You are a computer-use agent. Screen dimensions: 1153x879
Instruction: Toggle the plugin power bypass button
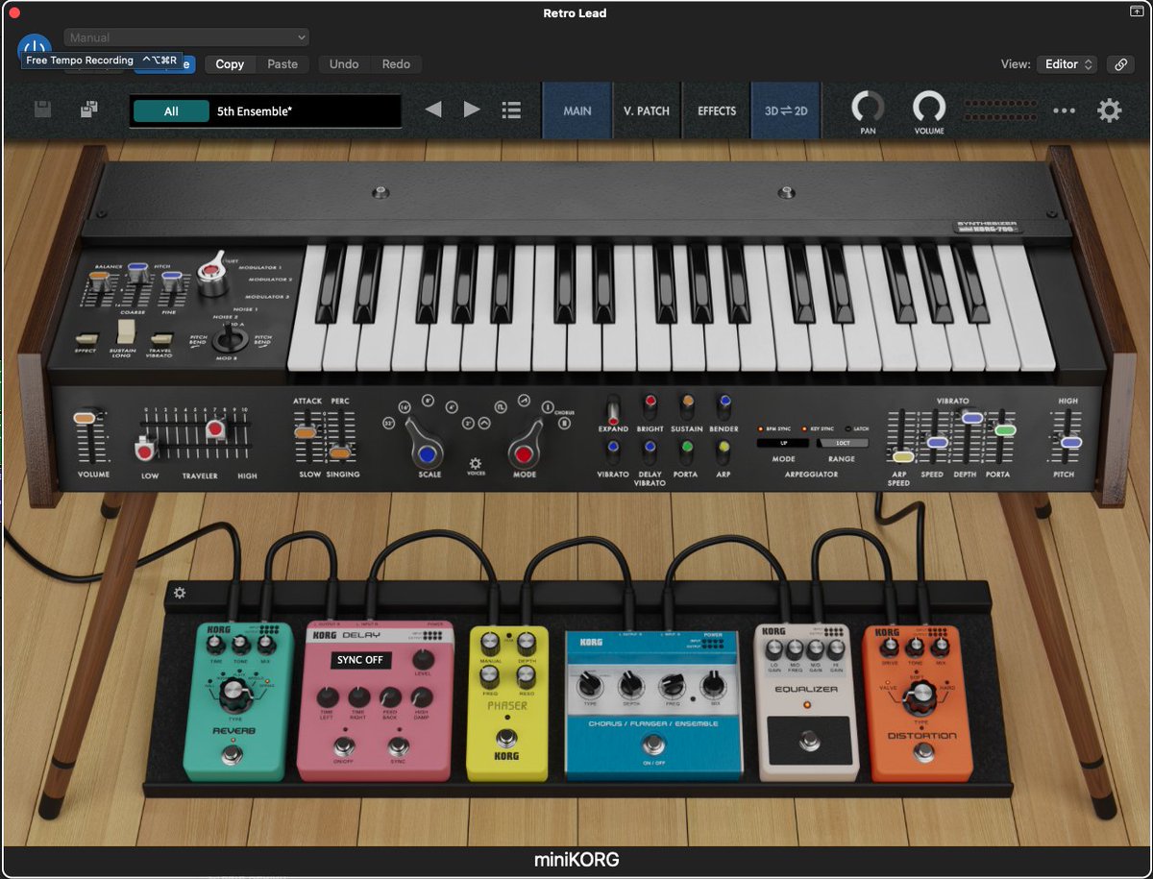click(34, 48)
